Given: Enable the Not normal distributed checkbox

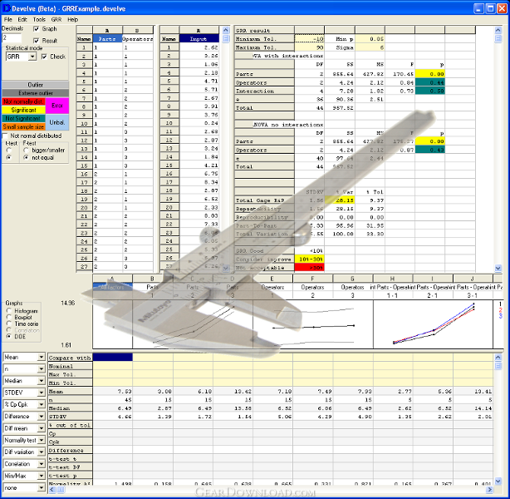Looking at the screenshot, I should (5, 136).
